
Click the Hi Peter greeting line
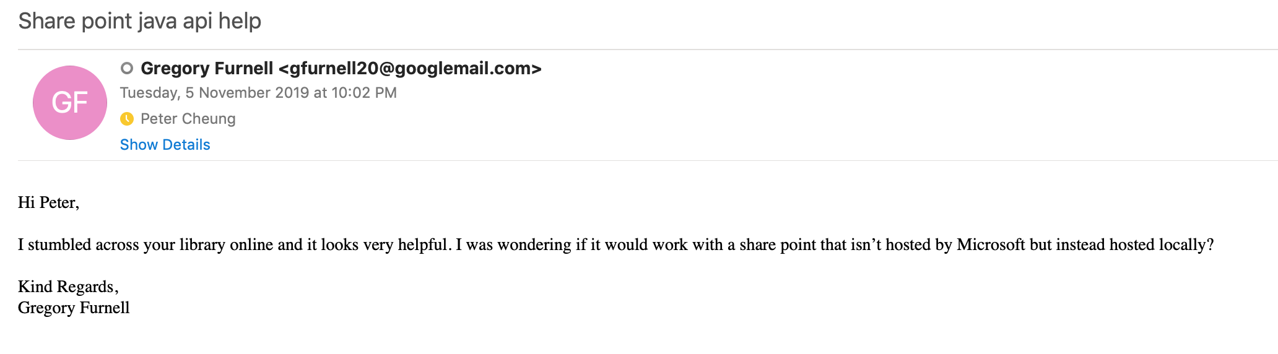click(49, 202)
